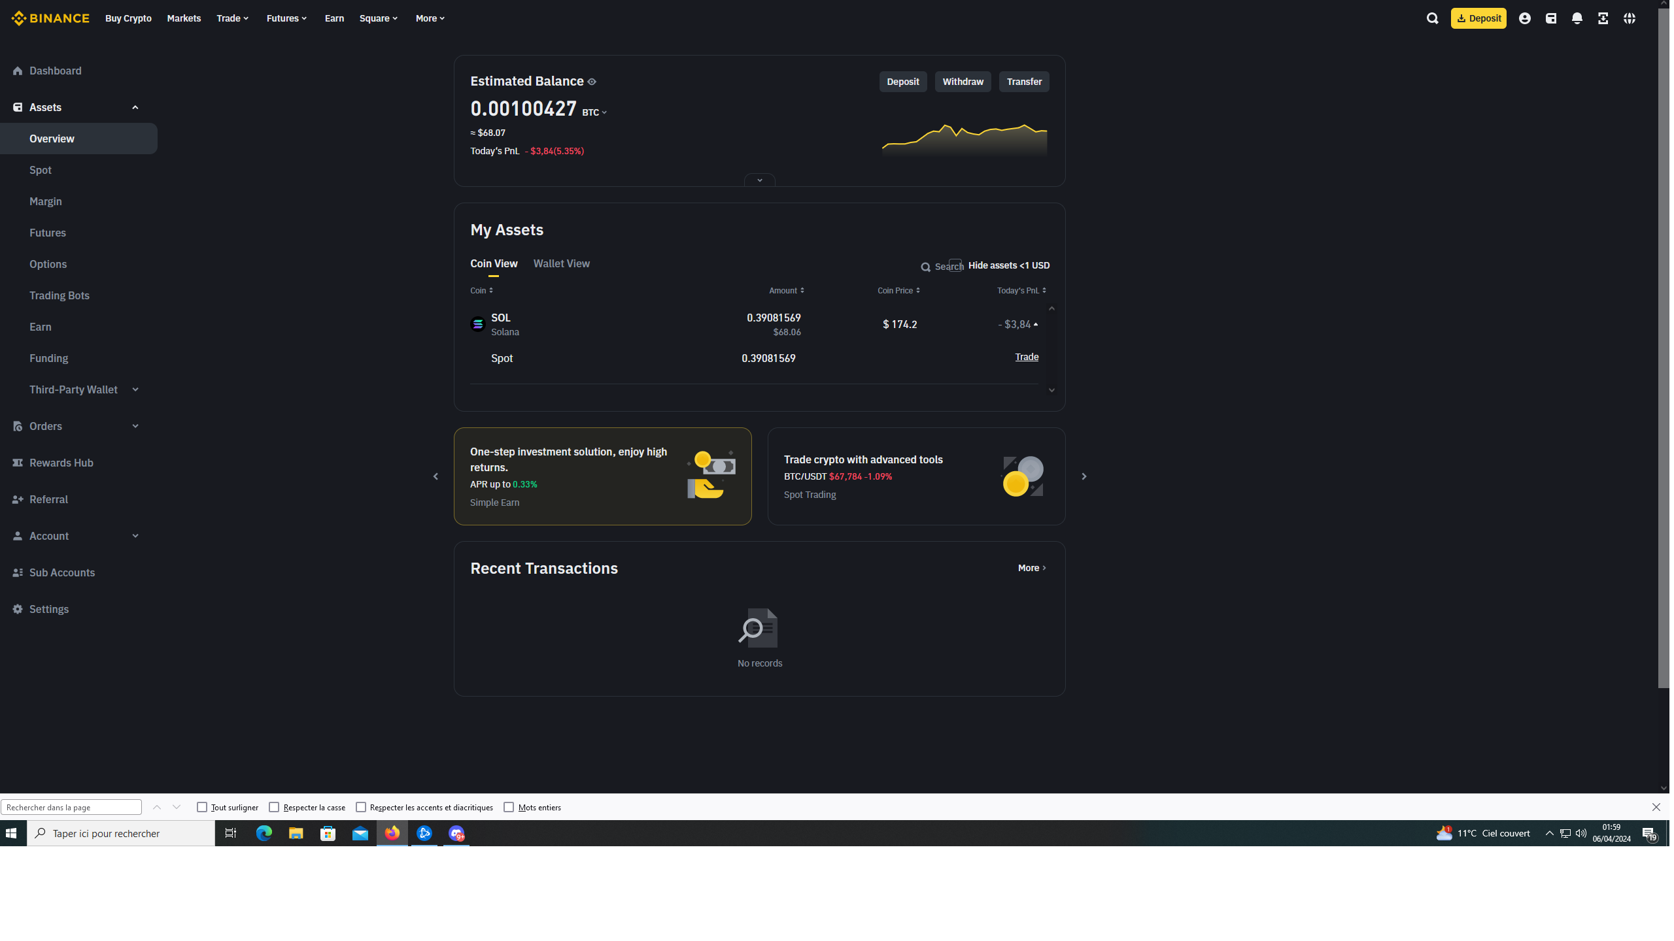The height and width of the screenshot is (941, 1674).
Task: Open the notifications bell
Action: pyautogui.click(x=1577, y=18)
